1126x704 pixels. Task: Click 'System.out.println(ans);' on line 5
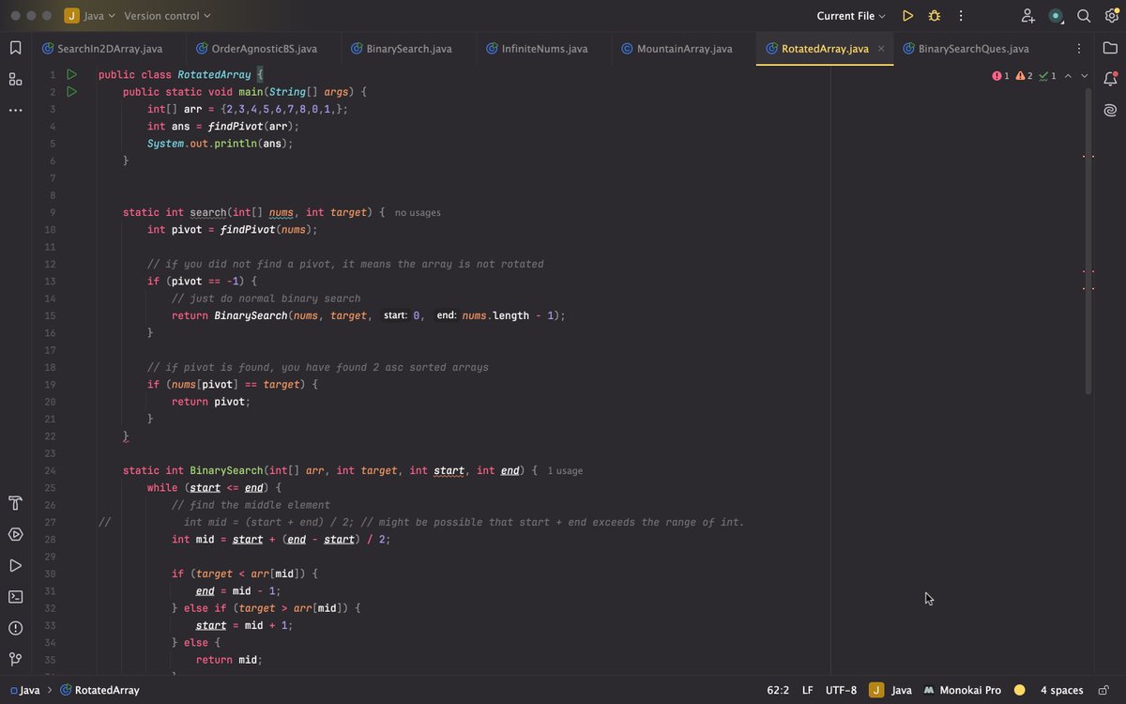point(221,144)
